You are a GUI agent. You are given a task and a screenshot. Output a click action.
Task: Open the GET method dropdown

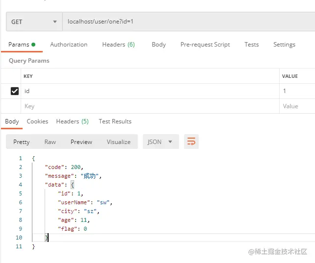tap(34, 22)
